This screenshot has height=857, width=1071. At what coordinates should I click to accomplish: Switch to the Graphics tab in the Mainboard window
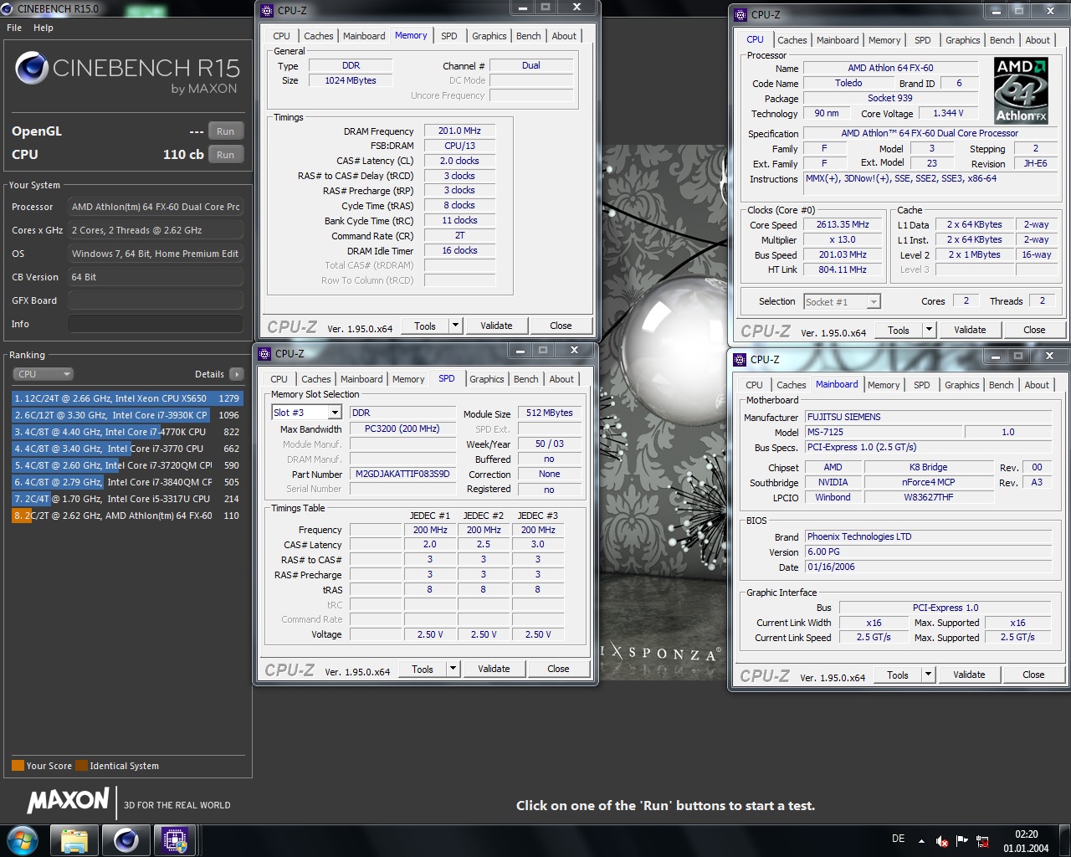coord(962,385)
